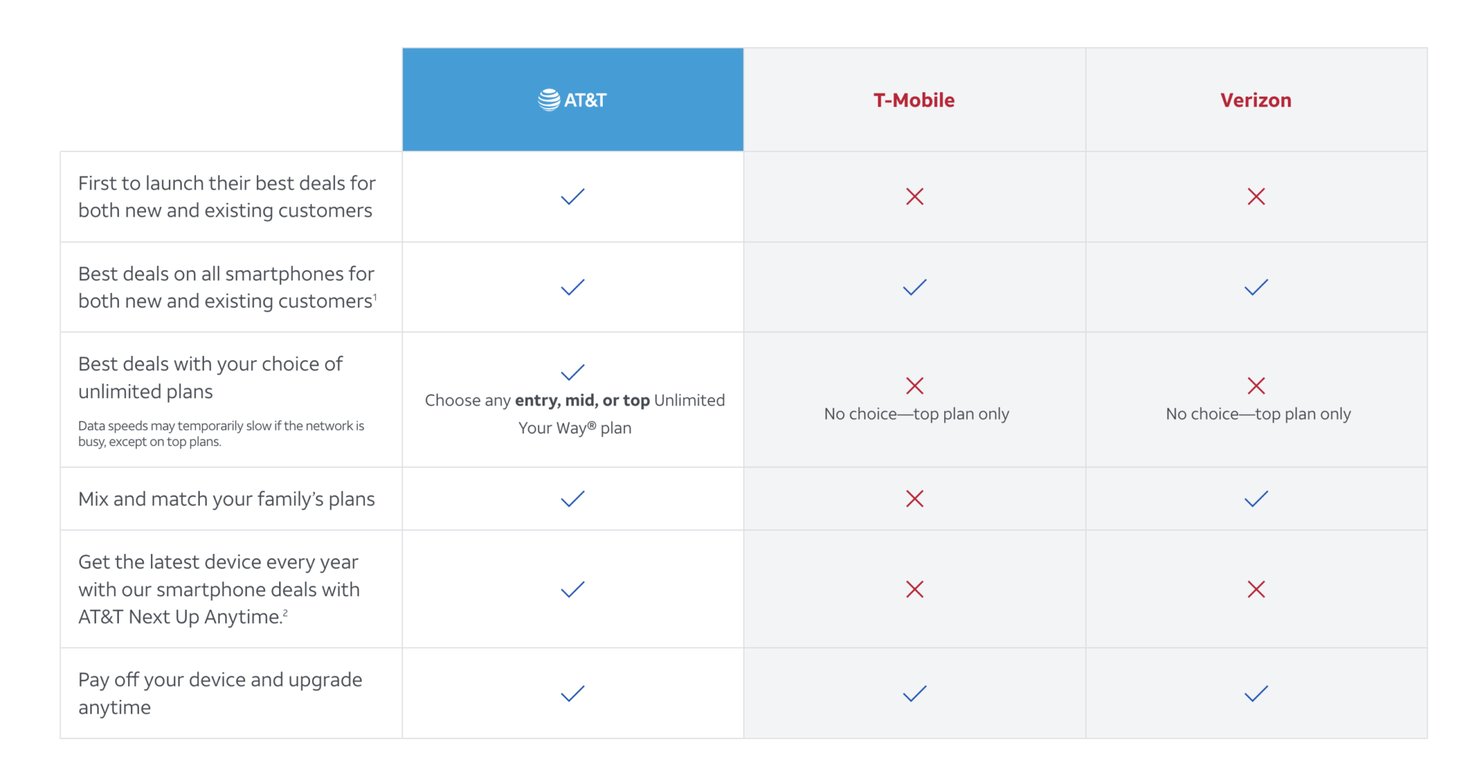Click Verizon checkmark for mix and match plans
1466x765 pixels.
1256,499
